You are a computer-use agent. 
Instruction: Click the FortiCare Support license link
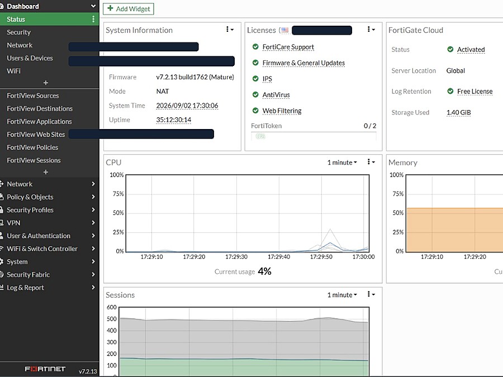(288, 47)
